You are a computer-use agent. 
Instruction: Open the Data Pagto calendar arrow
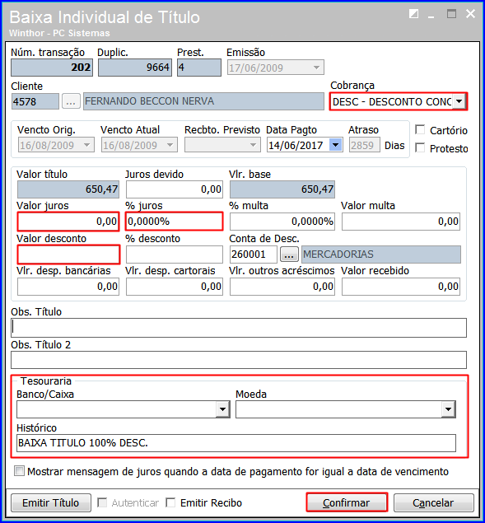pyautogui.click(x=336, y=145)
